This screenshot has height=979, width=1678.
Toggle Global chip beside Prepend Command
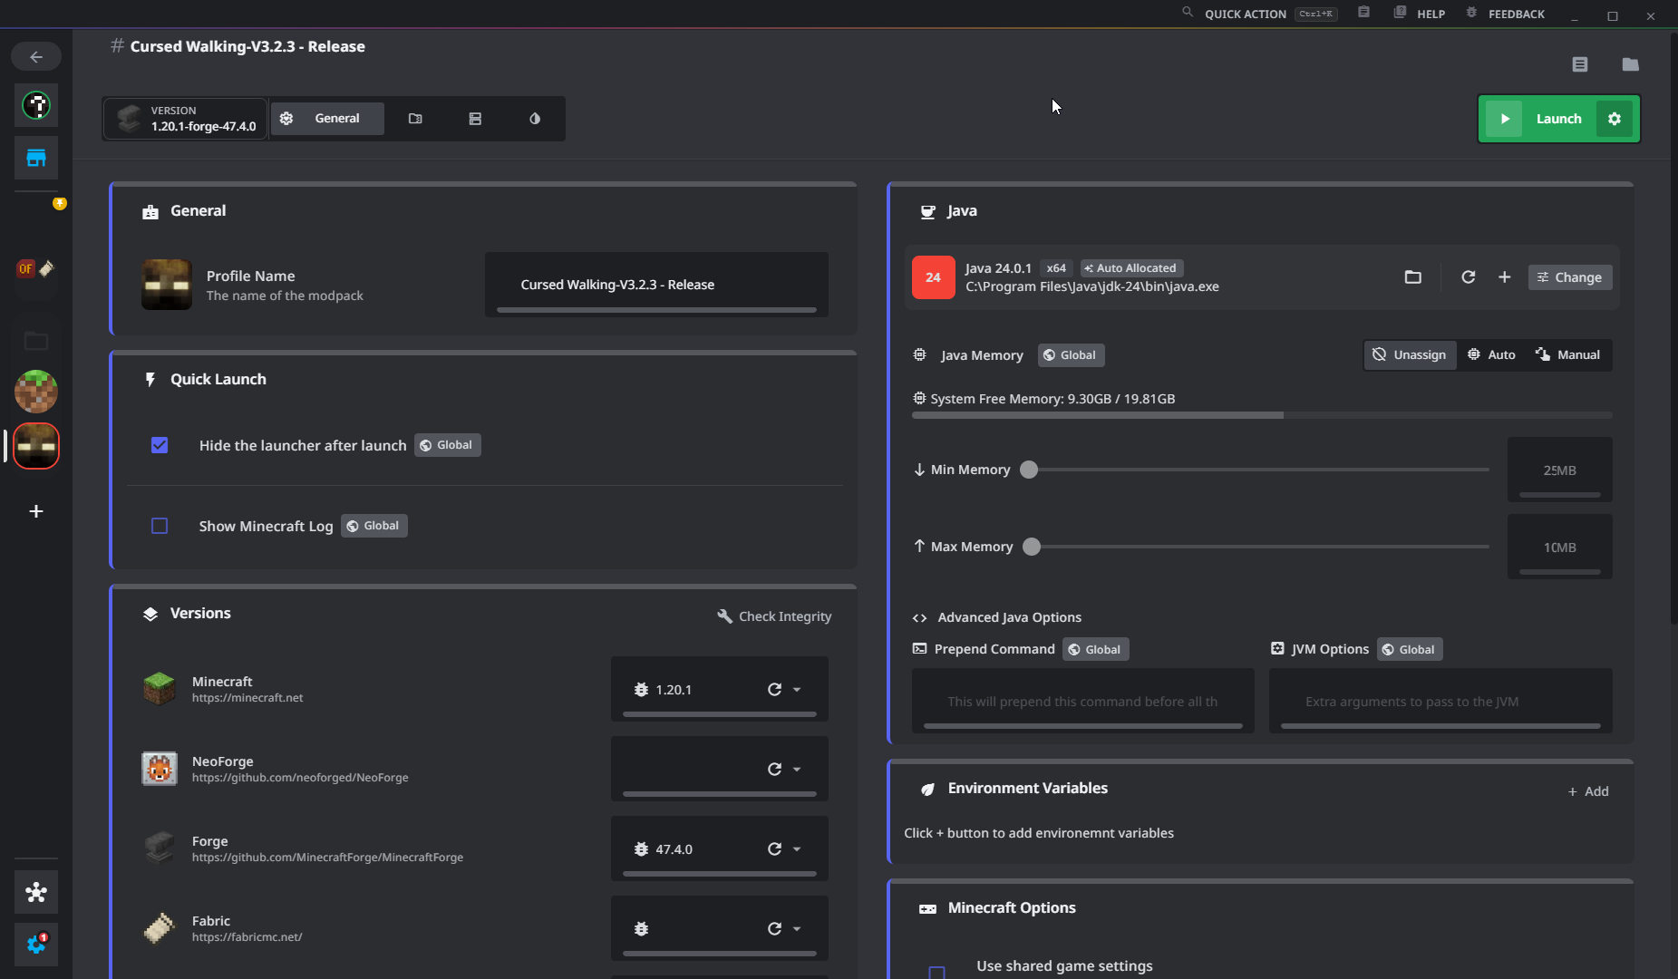[x=1096, y=649]
